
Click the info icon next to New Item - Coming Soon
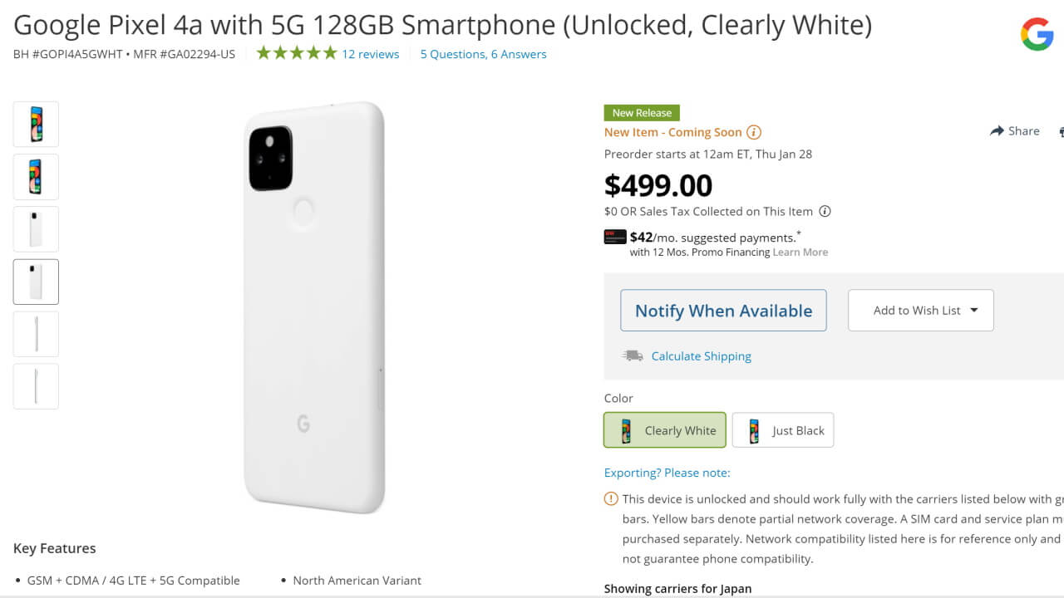pyautogui.click(x=754, y=132)
